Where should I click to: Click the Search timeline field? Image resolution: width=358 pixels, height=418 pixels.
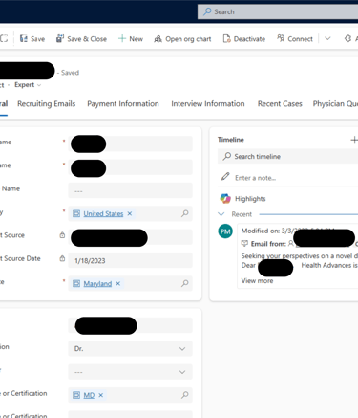click(287, 156)
